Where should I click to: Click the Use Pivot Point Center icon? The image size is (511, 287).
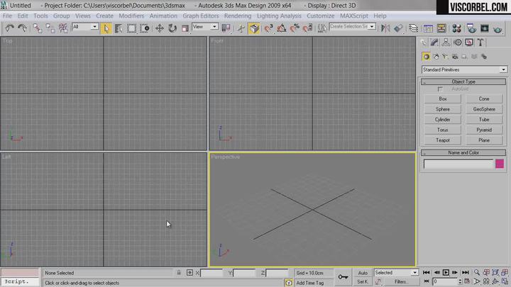[226, 28]
